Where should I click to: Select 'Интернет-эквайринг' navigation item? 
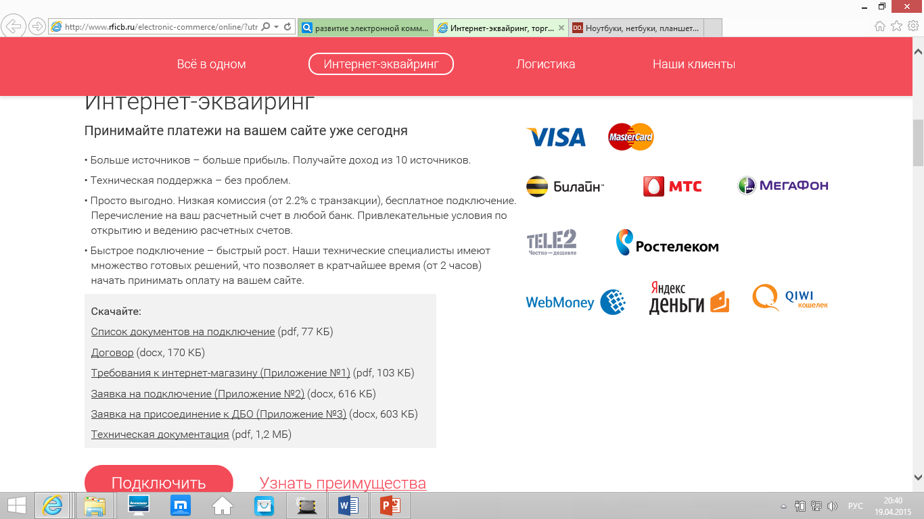coord(381,64)
